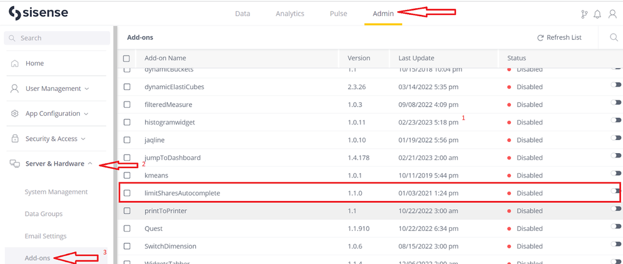Enable the limitSharesAutocomplete toggle switch
This screenshot has width=623, height=264.
coord(616,191)
